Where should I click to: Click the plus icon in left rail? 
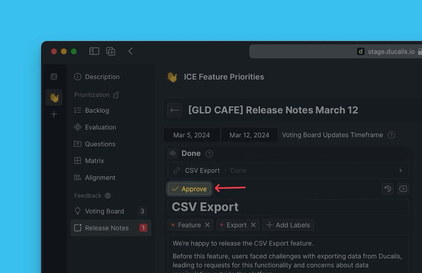[54, 114]
